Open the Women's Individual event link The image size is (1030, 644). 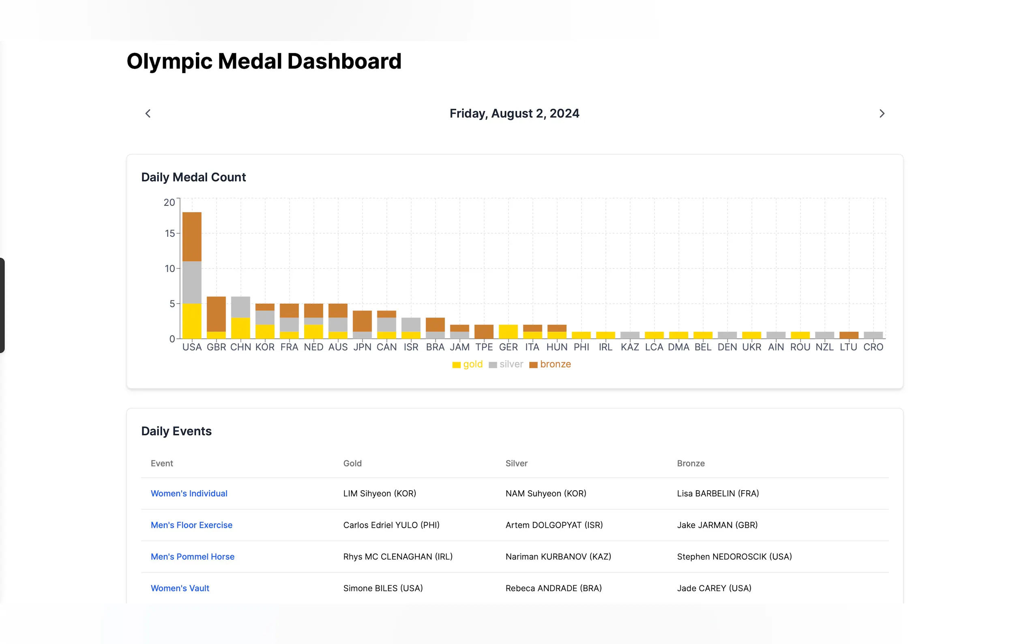tap(189, 493)
